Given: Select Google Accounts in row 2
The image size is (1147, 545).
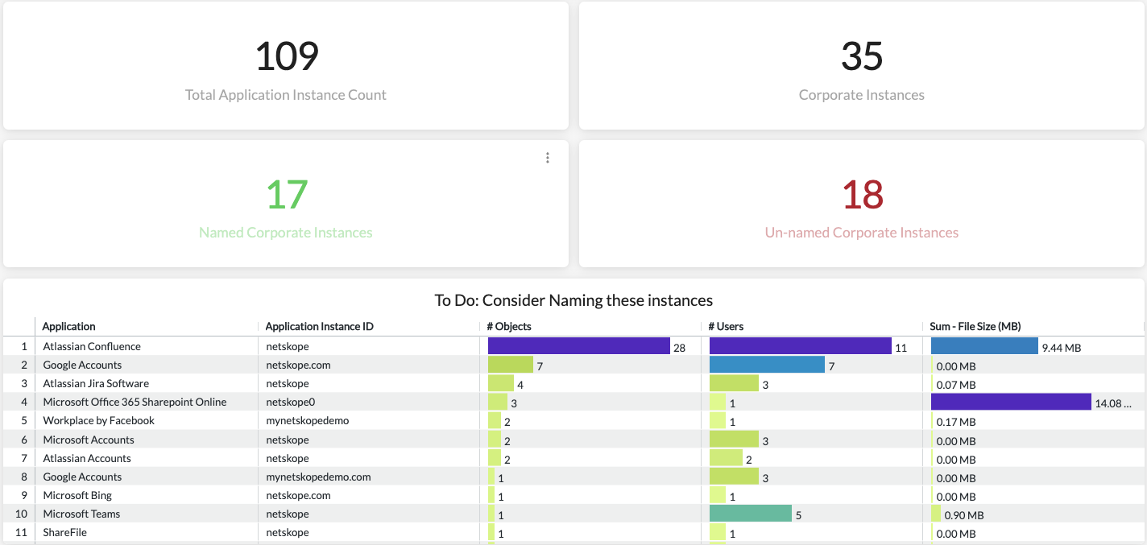Looking at the screenshot, I should pyautogui.click(x=82, y=365).
